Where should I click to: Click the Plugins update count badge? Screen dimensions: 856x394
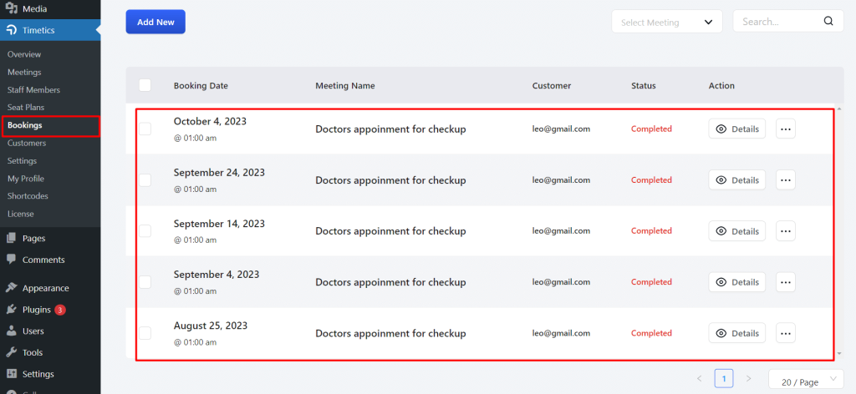(60, 310)
